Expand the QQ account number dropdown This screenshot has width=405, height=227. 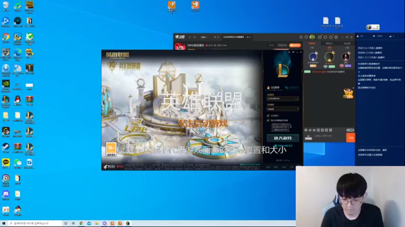[296, 98]
